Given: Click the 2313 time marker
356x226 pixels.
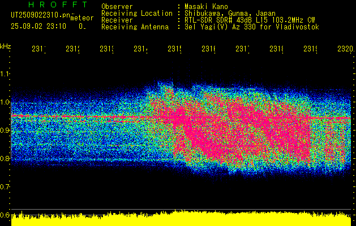Looking at the screenshot, I should 107,49.
